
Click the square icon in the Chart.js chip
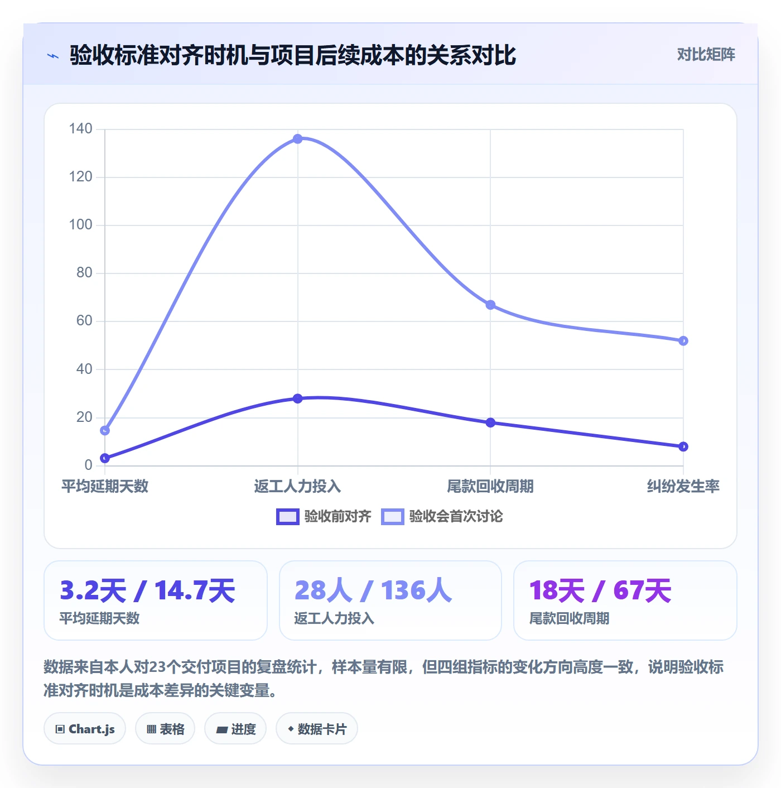tap(60, 729)
